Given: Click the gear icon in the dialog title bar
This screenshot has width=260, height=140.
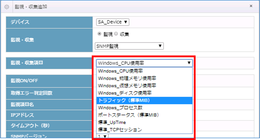Looking at the screenshot, I should pos(7,7).
